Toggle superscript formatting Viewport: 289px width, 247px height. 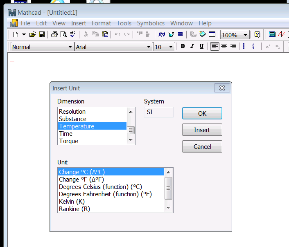pyautogui.click(x=268, y=46)
